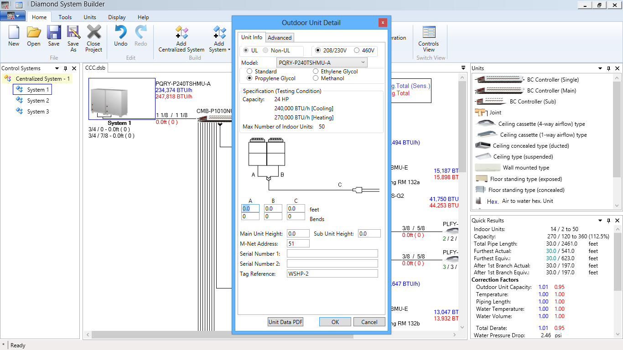The image size is (623, 350).
Task: Select the Standard fluid option
Action: click(x=249, y=72)
